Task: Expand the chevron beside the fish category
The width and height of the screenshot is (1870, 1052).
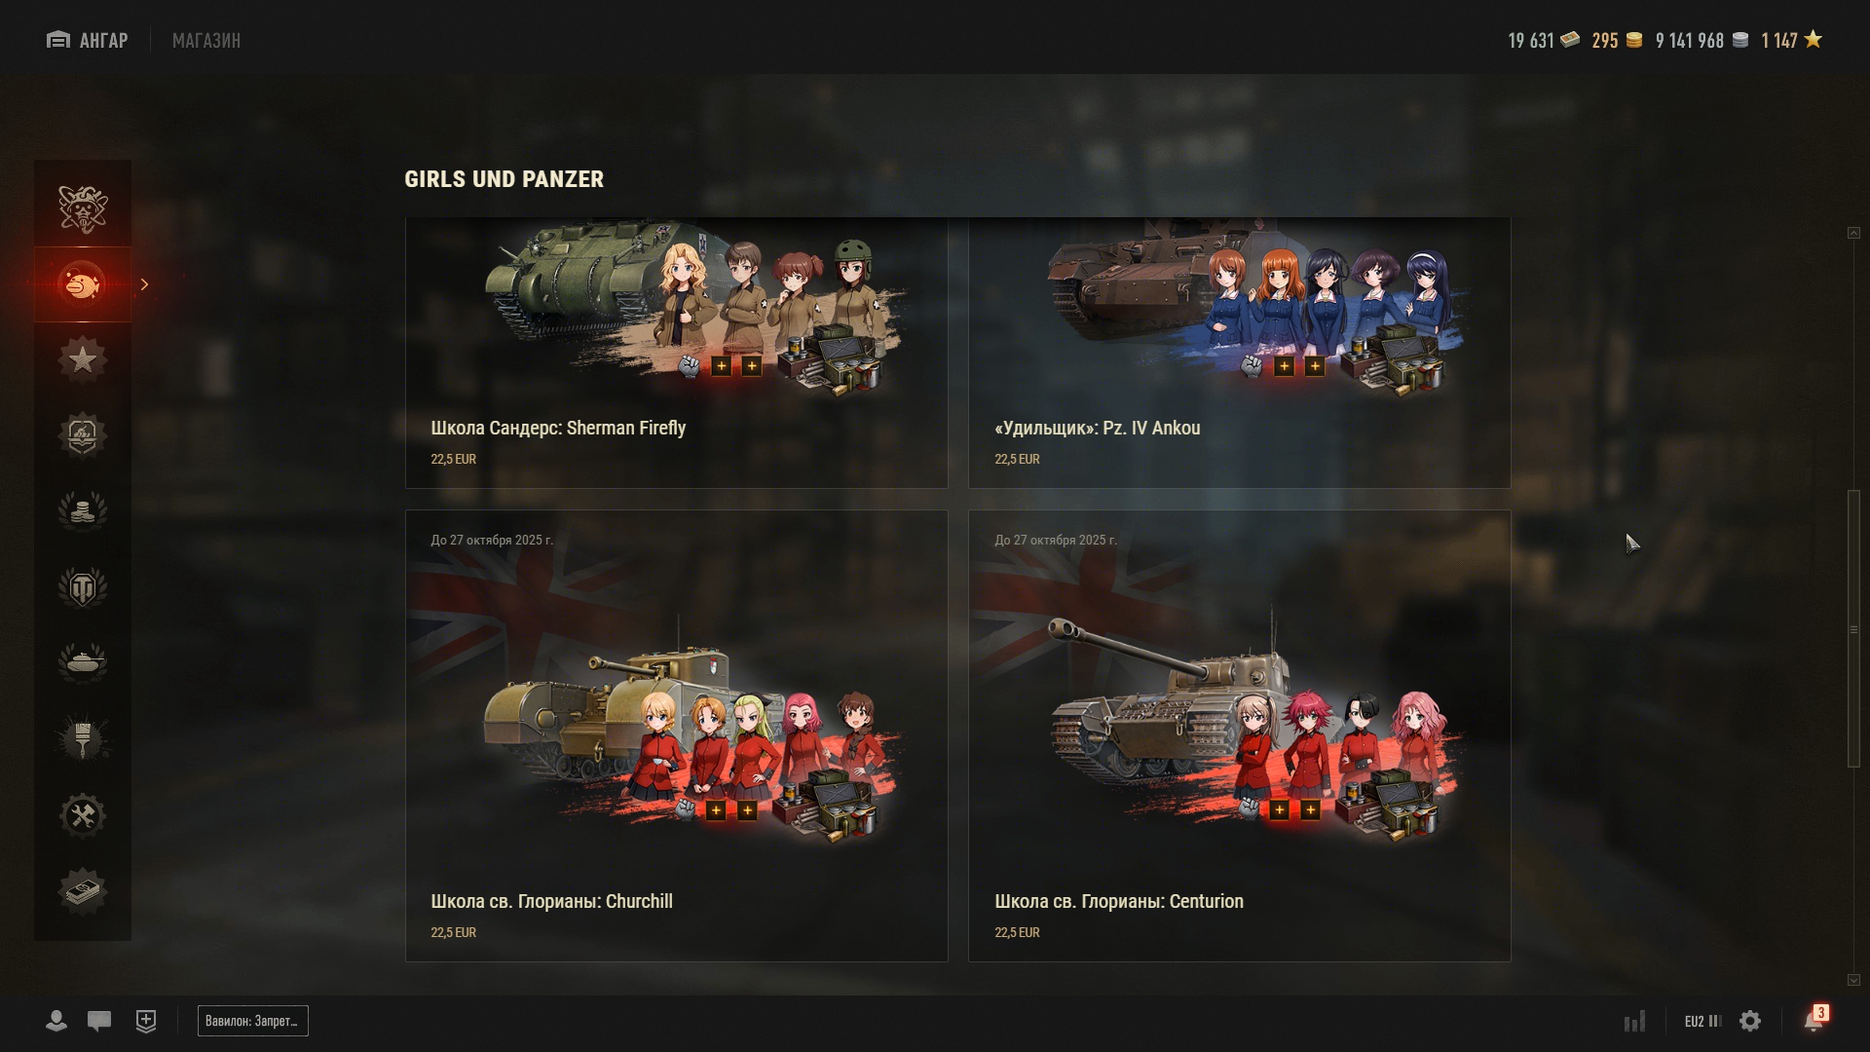Action: [x=144, y=284]
